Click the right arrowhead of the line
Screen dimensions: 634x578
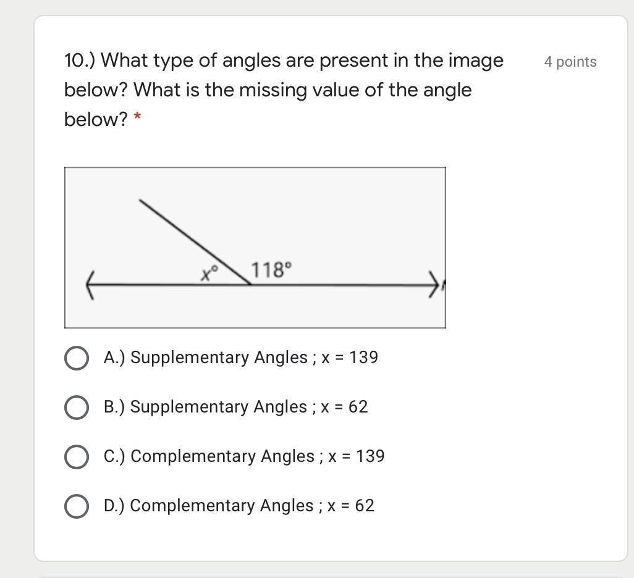(436, 285)
